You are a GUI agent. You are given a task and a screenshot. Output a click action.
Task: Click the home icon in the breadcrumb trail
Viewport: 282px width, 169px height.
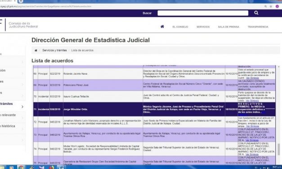click(36, 50)
